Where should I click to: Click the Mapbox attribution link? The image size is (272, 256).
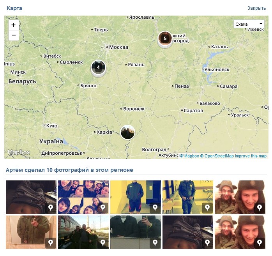click(190, 156)
